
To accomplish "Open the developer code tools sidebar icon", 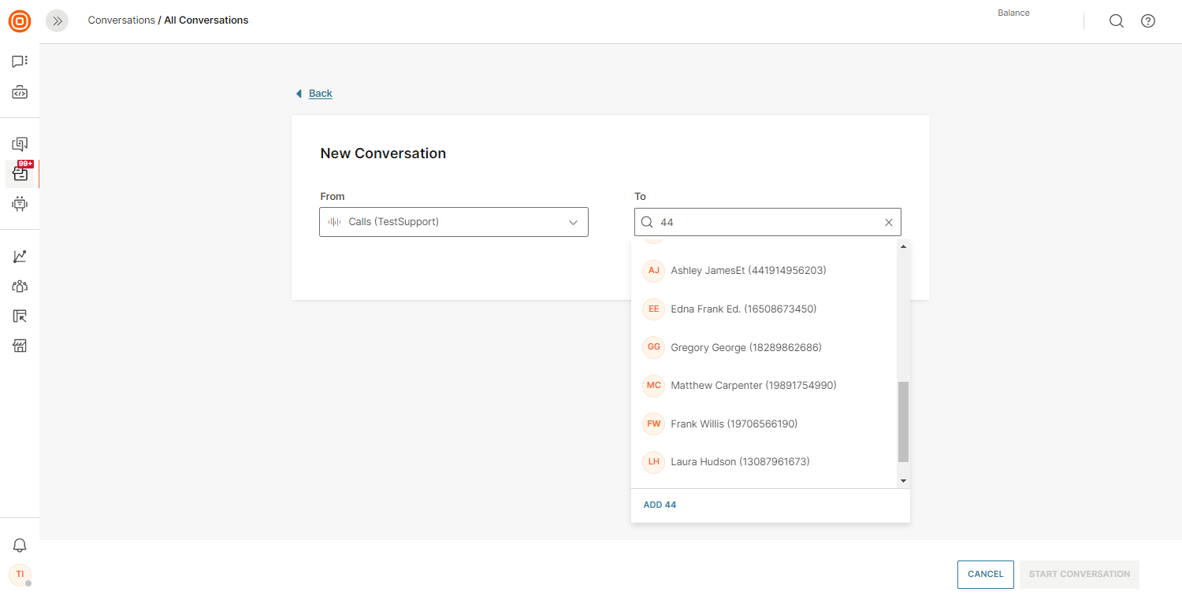I will [20, 93].
